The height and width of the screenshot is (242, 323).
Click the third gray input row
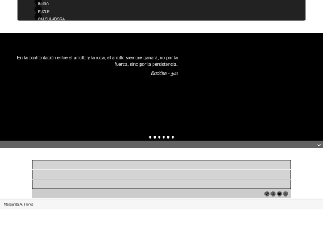[x=161, y=184]
